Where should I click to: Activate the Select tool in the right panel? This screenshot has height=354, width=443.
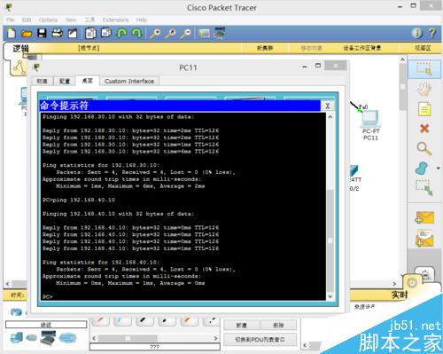424,68
